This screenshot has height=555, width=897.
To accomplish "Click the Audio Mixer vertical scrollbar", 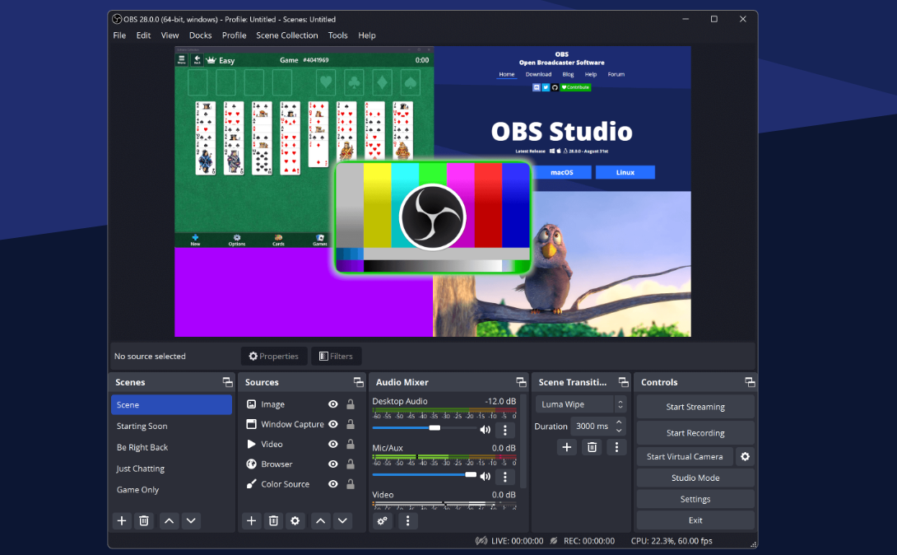I will (523, 441).
